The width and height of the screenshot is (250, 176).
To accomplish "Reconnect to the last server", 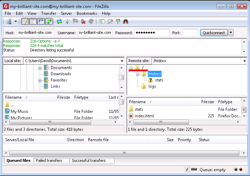I will 91,21.
